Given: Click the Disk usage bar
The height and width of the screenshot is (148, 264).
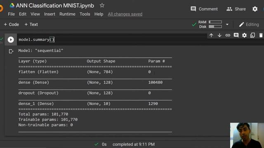Looking at the screenshot, I should (215, 26).
